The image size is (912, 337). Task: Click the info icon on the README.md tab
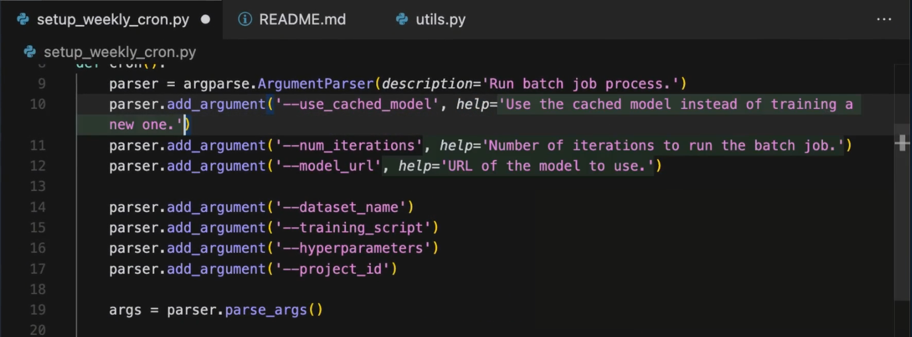point(245,19)
